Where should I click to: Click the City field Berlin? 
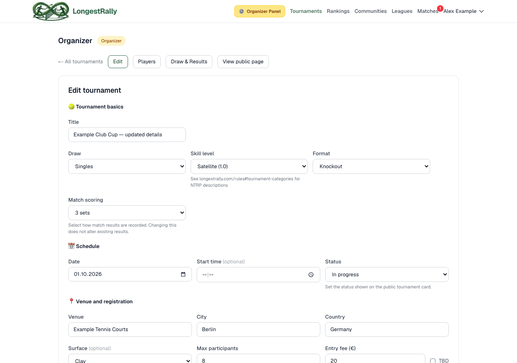[x=258, y=330]
